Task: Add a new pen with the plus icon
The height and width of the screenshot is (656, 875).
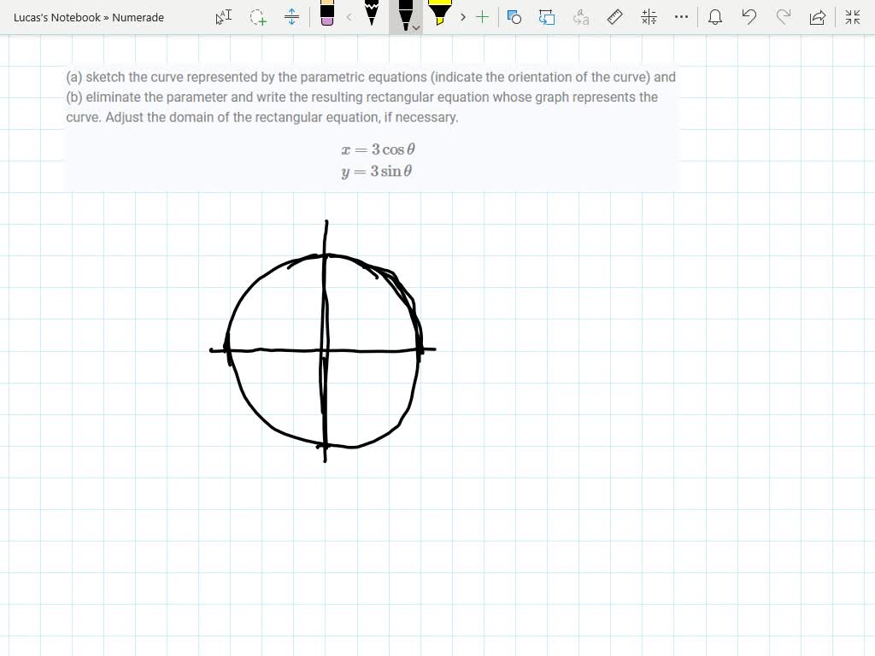Action: click(x=483, y=17)
